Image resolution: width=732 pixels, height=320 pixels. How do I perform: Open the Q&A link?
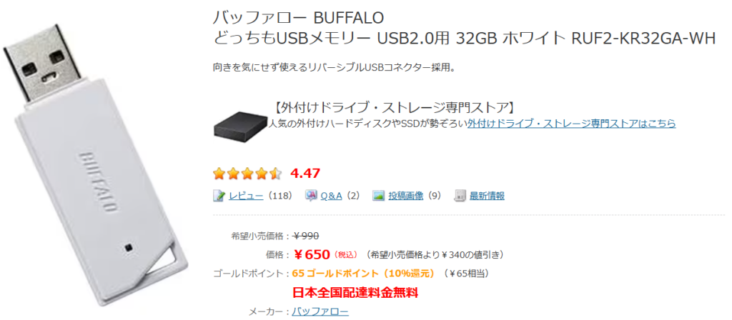331,196
